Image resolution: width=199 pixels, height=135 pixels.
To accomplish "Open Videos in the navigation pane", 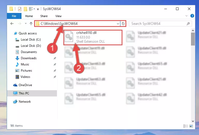I will pyautogui.click(x=25, y=77).
